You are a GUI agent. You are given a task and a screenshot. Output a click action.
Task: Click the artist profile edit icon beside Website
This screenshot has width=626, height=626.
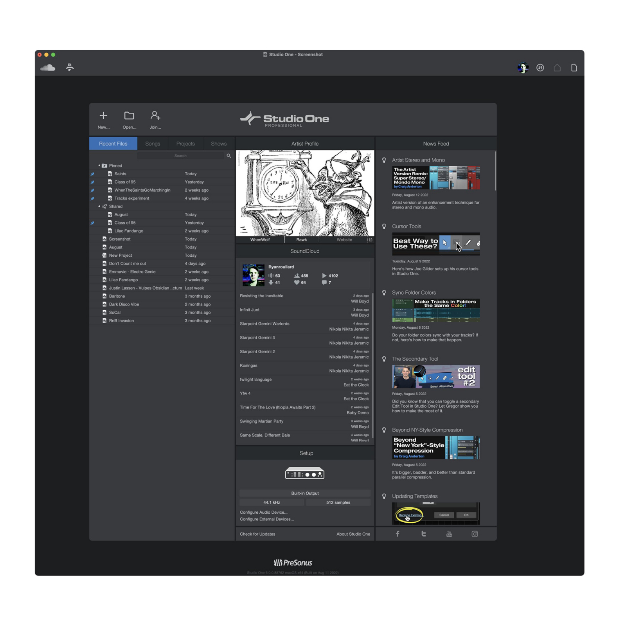pyautogui.click(x=371, y=239)
